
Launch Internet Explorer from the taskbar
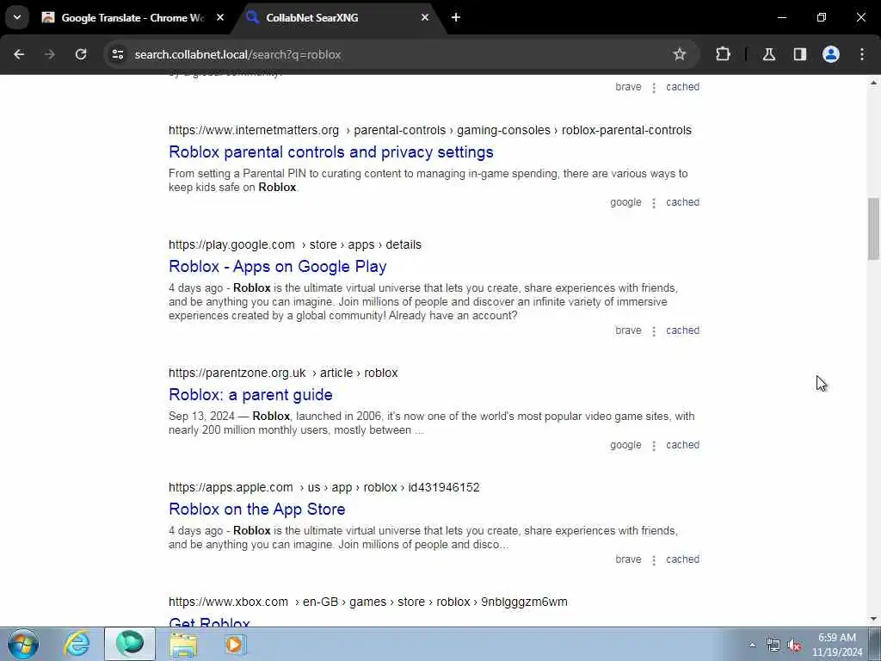coord(77,644)
